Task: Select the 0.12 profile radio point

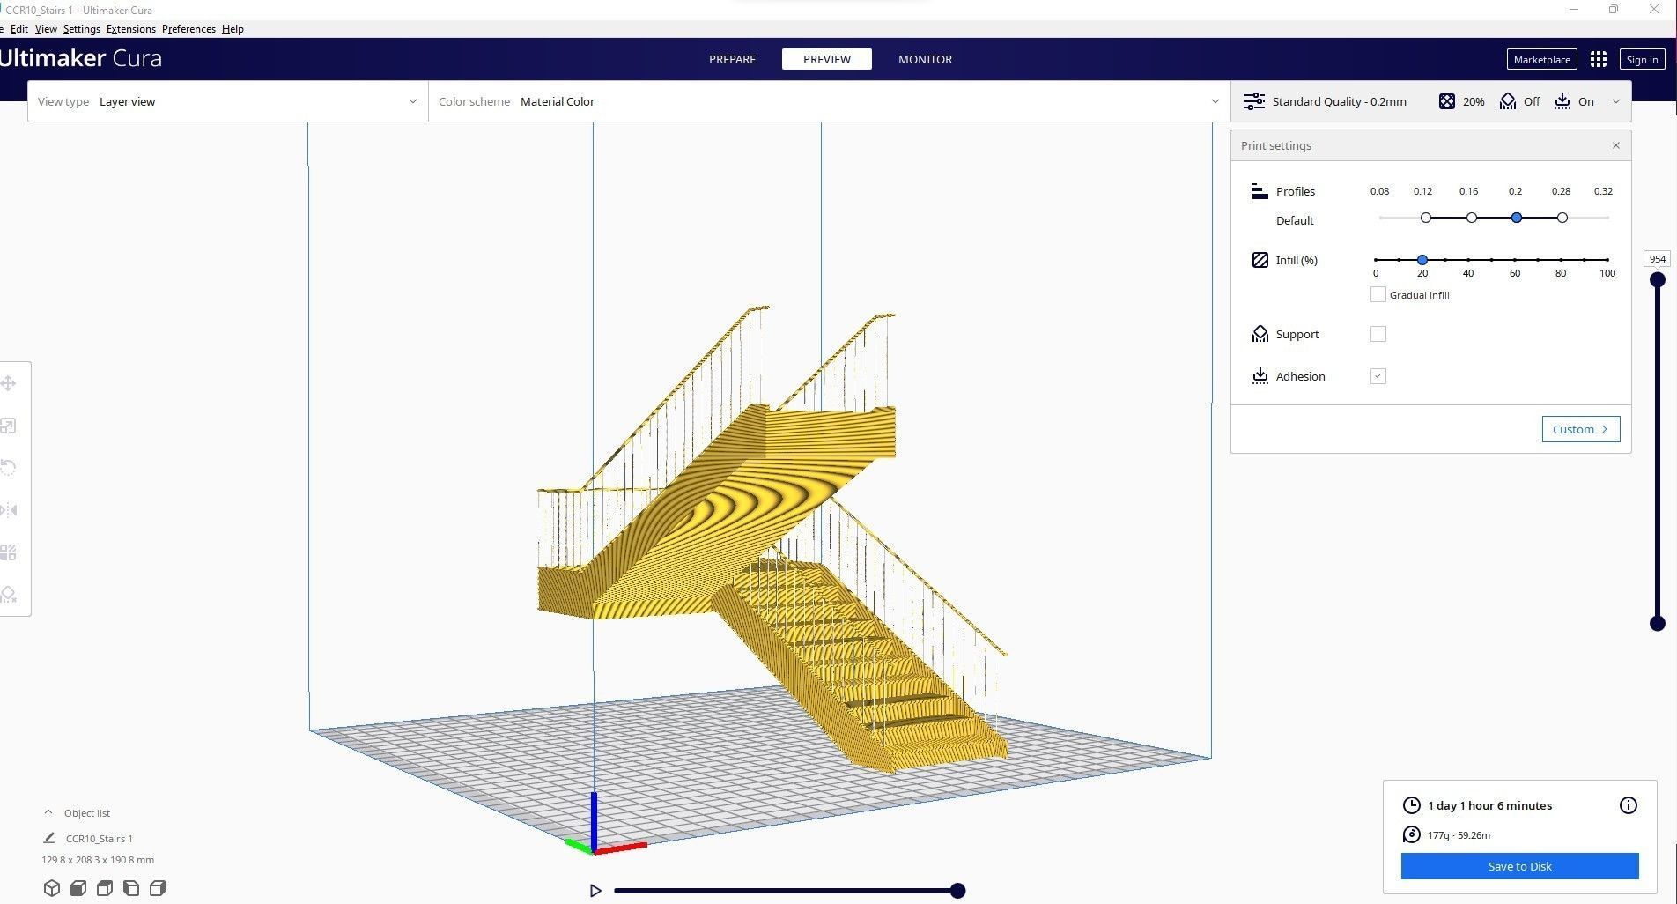Action: [1426, 218]
